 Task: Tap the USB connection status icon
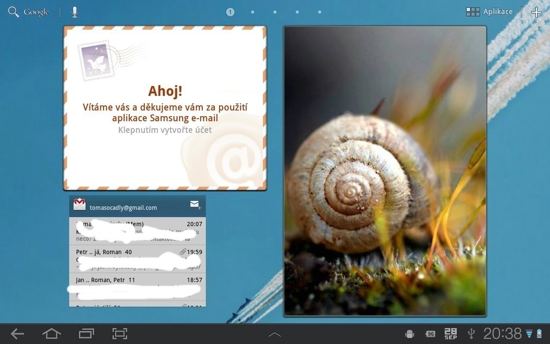pyautogui.click(x=471, y=334)
